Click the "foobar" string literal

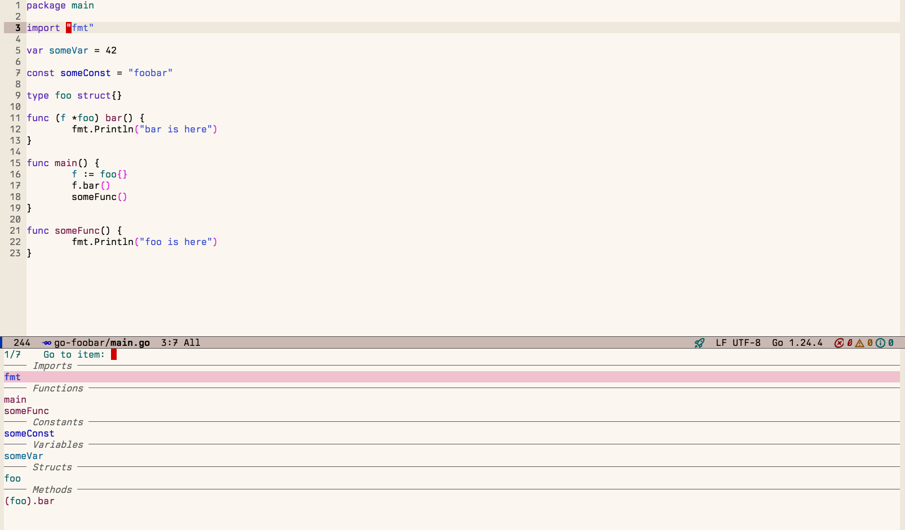click(150, 73)
